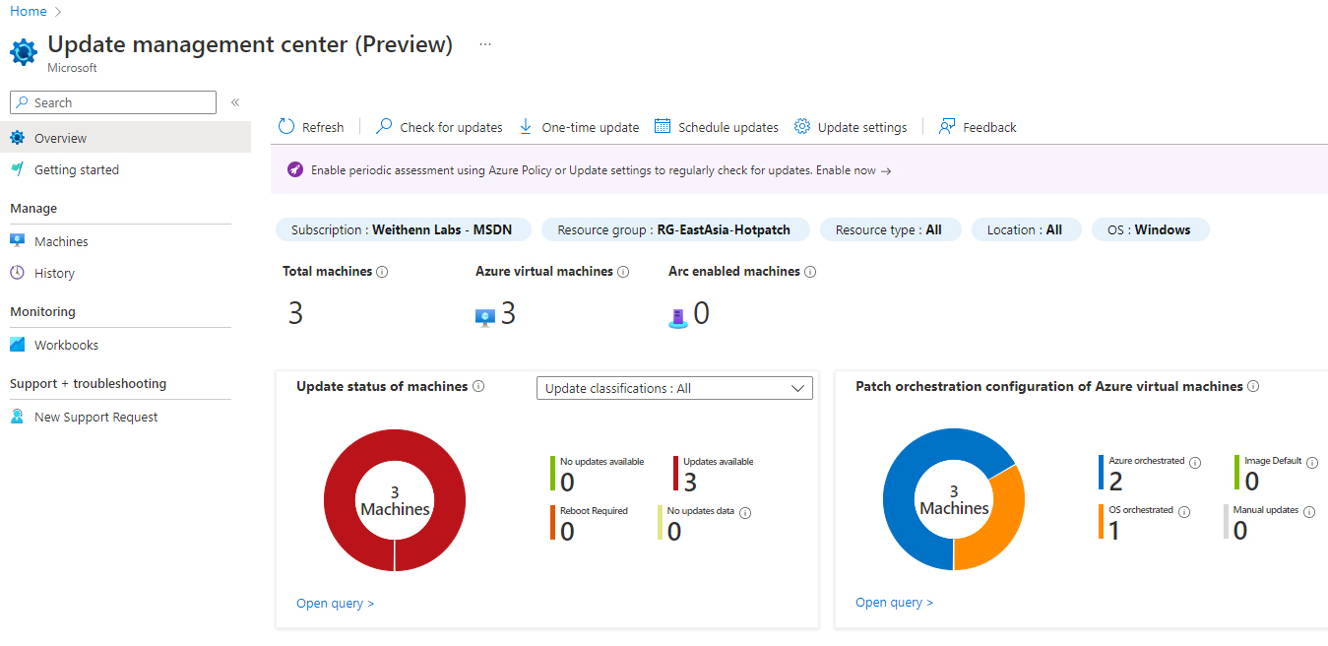This screenshot has height=646, width=1328.
Task: Click the info icon beside Azure orchestrated
Action: pyautogui.click(x=1195, y=463)
